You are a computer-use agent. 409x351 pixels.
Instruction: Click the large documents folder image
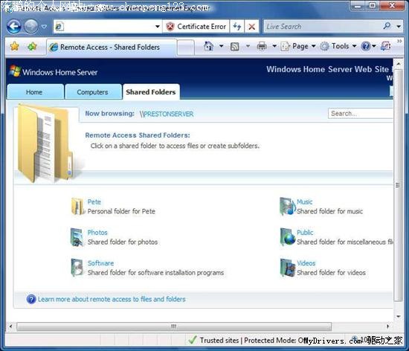point(46,144)
